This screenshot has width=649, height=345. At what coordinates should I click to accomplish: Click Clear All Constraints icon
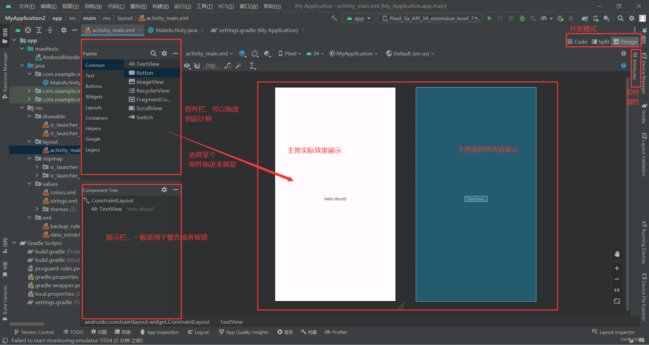(228, 66)
